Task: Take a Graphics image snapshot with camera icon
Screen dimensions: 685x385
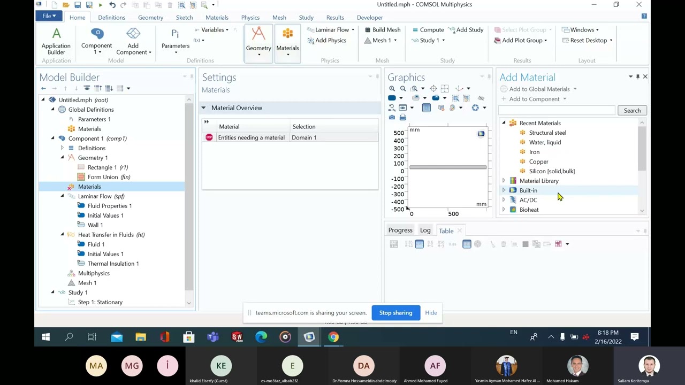Action: [x=392, y=117]
